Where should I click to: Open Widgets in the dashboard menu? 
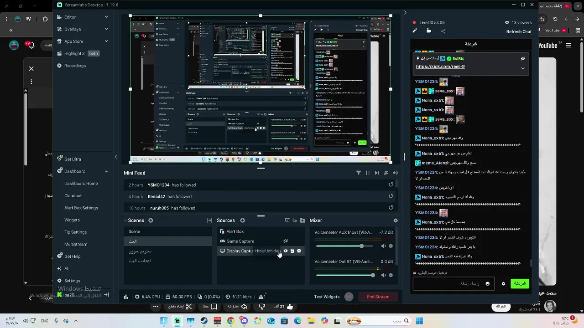pyautogui.click(x=72, y=220)
